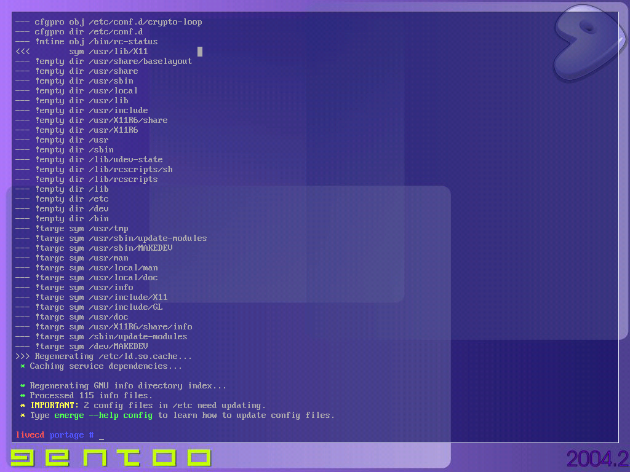Click the '/usr/local/man' line
The image size is (630, 472).
click(x=86, y=268)
